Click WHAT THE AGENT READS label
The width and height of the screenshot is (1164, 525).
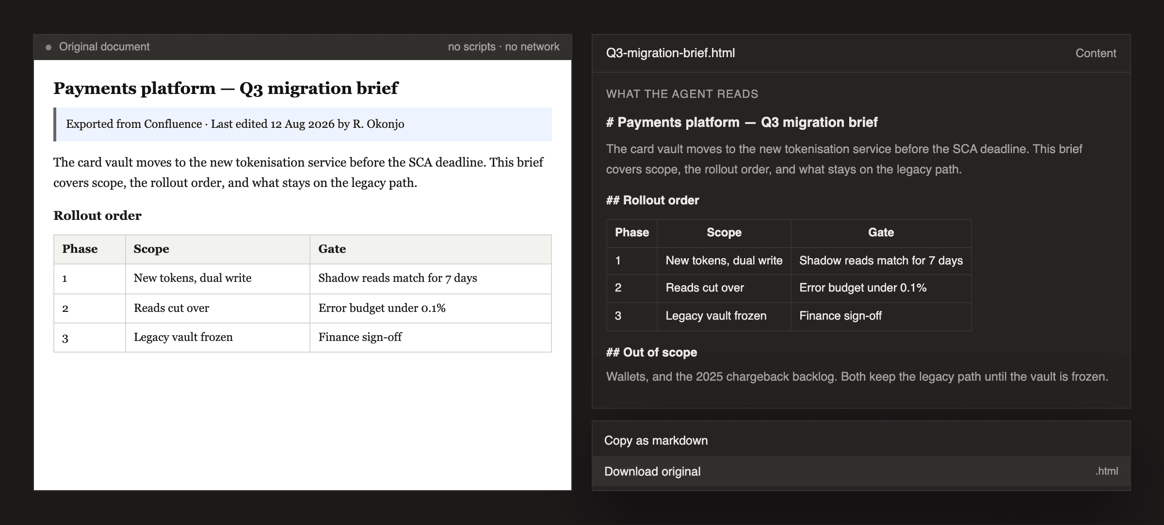682,94
